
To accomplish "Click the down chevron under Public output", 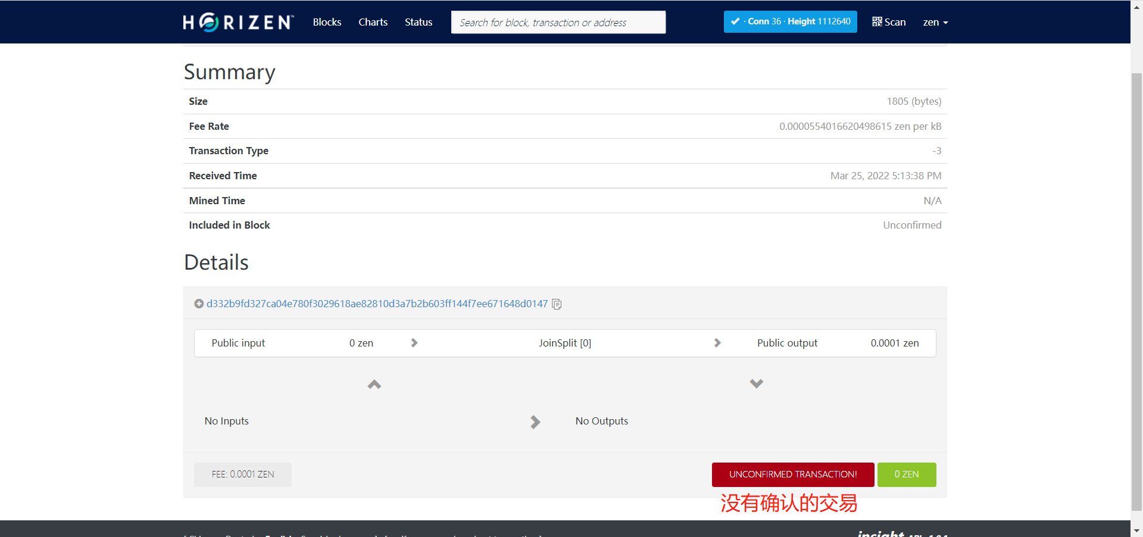I will tap(756, 383).
